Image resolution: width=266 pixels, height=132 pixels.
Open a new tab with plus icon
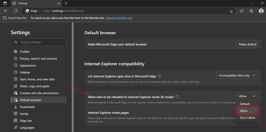pos(66,3)
